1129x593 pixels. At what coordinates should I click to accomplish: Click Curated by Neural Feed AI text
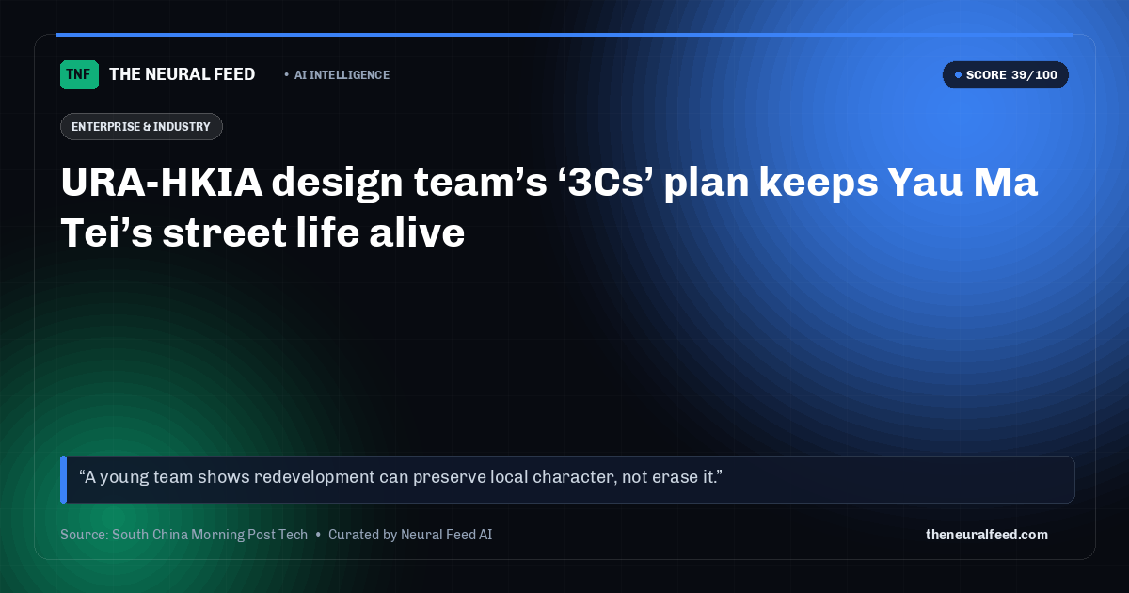(x=410, y=535)
